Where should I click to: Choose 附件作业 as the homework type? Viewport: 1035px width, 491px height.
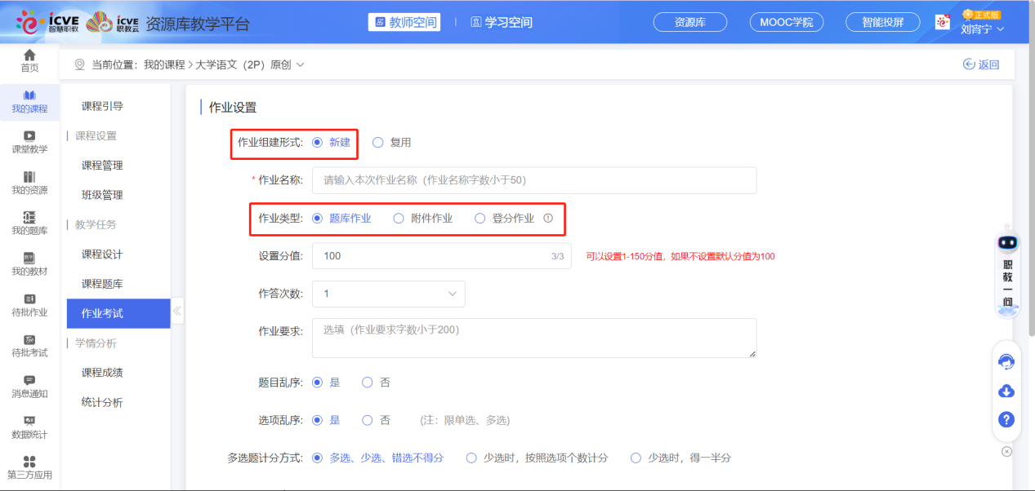tap(399, 219)
